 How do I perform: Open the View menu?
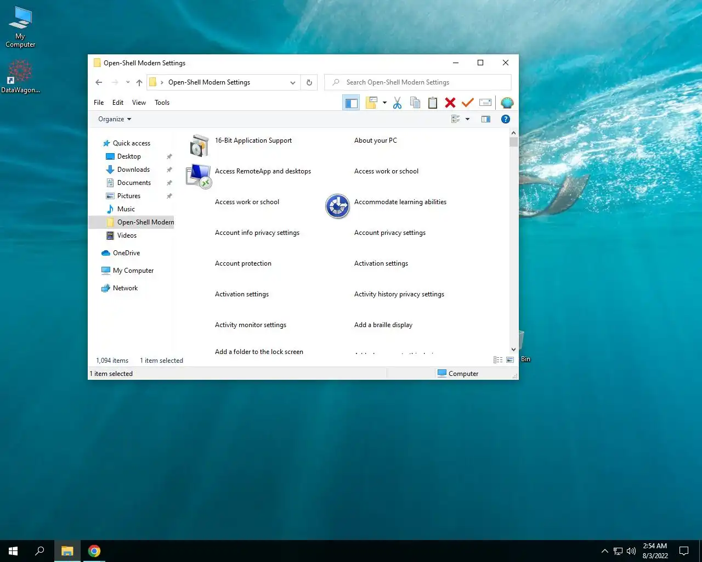(x=139, y=103)
